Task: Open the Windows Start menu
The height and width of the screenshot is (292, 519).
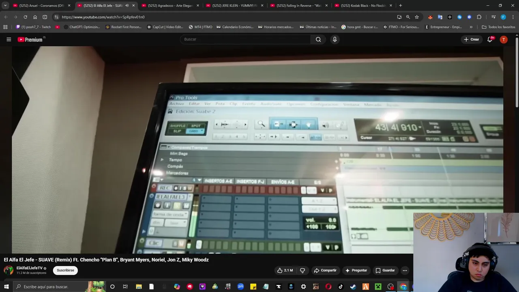Action: coord(6,287)
